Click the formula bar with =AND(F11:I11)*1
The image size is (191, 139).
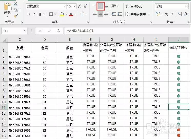[127, 31]
